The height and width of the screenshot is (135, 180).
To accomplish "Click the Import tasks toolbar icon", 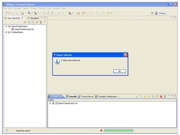I will (35, 13).
